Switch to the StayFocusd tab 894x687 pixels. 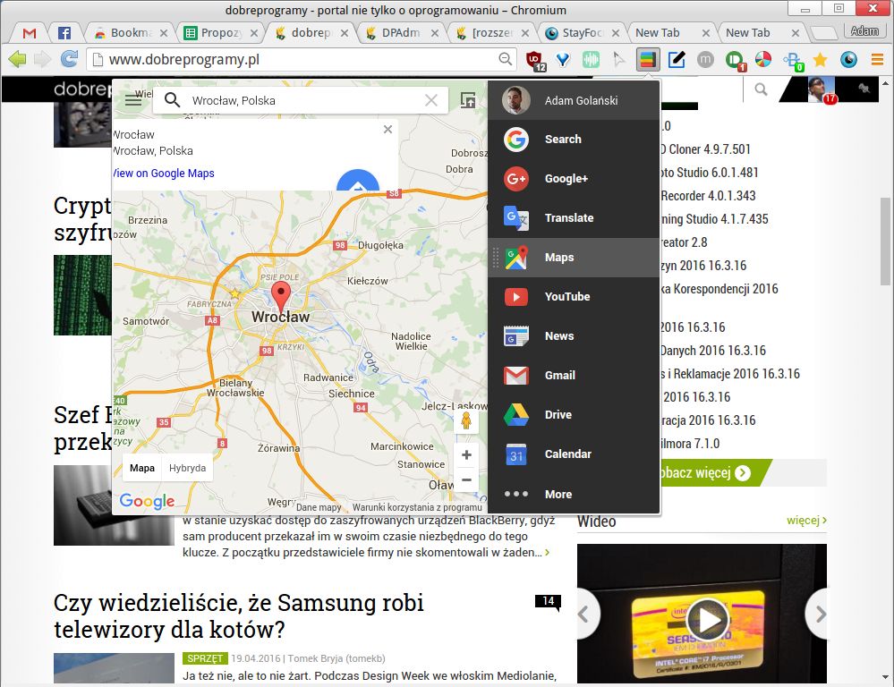tap(582, 33)
